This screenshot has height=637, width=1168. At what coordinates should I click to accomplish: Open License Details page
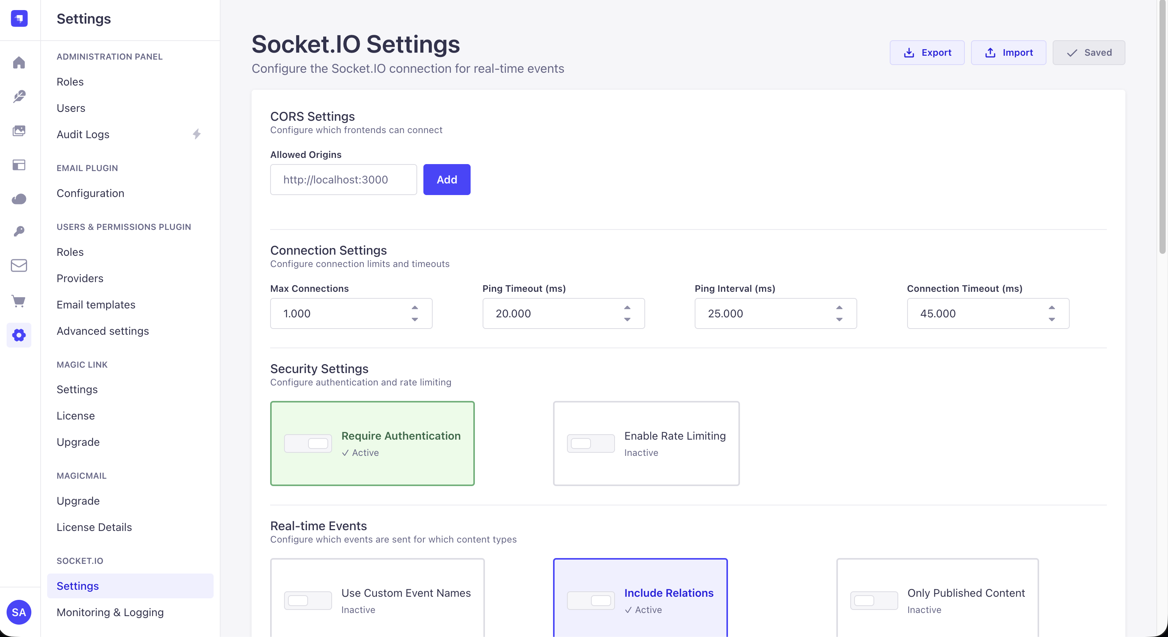pos(130,527)
